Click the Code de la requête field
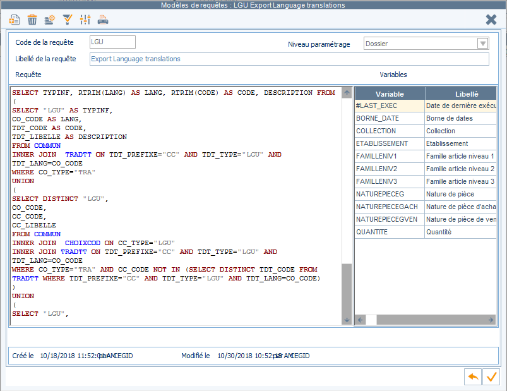The image size is (507, 391). coord(112,42)
